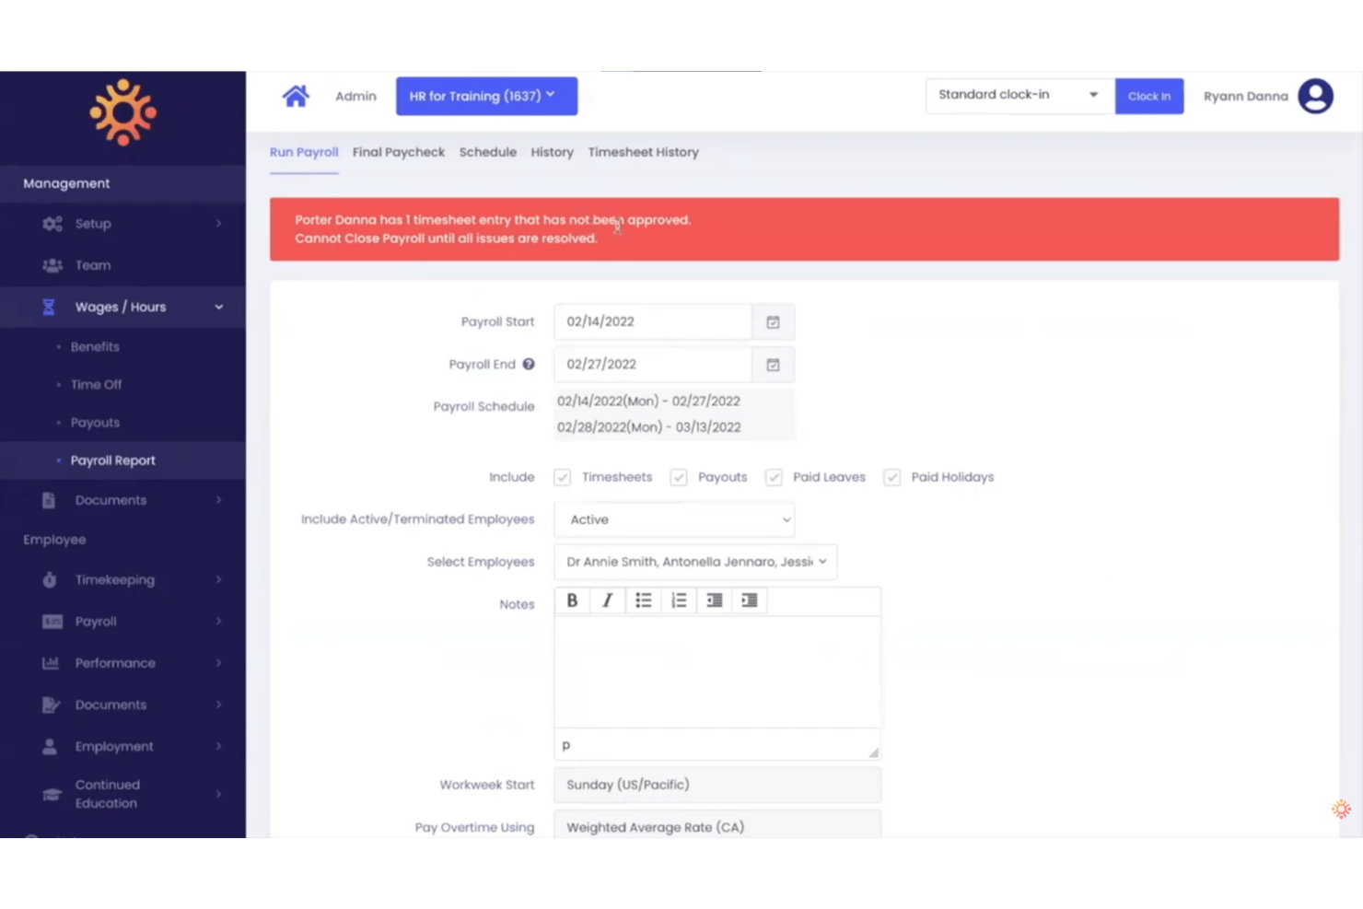Insert bulleted list in Notes
Screen dimensions: 1363x909
pyautogui.click(x=643, y=600)
